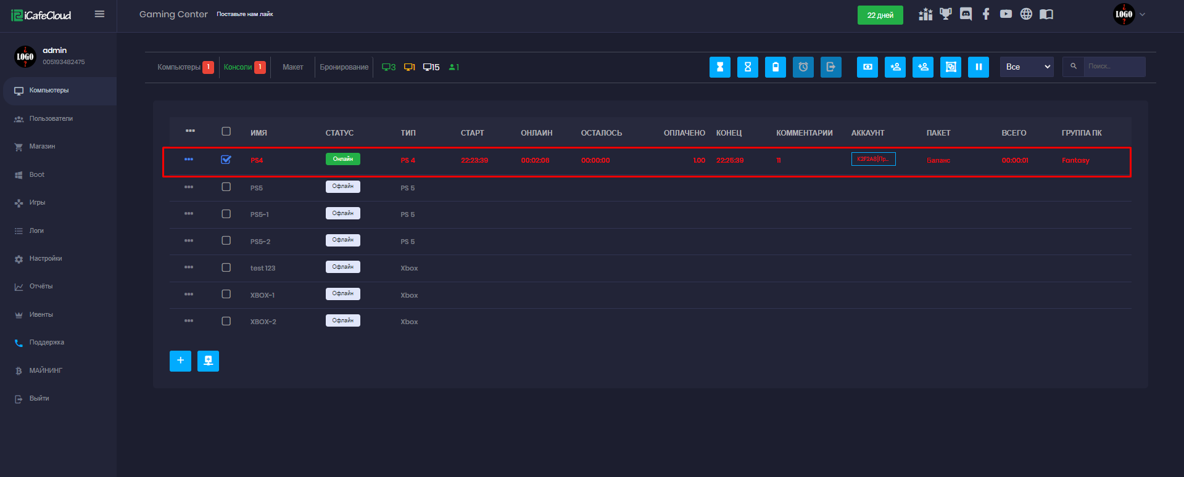Screen dimensions: 1184x477
Task: Open the three-dots menu for XBOX-1 row
Action: click(189, 294)
